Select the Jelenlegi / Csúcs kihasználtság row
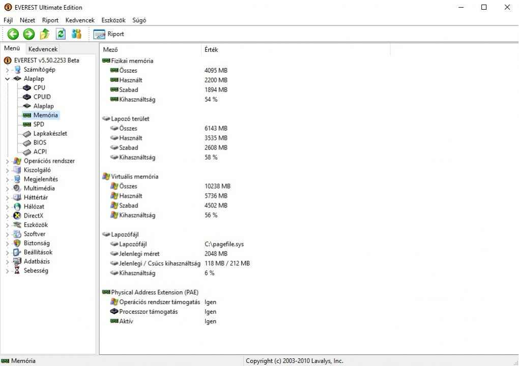The height and width of the screenshot is (366, 519). 160,263
